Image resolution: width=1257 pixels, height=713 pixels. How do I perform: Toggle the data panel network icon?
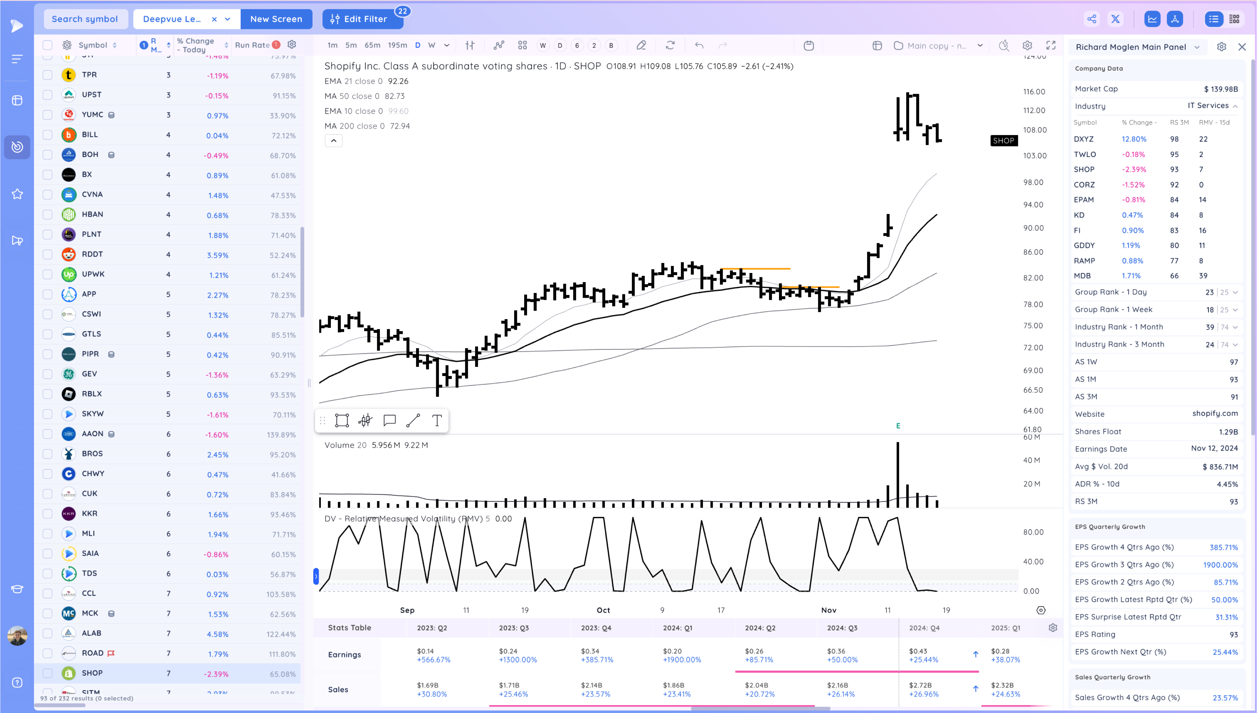click(x=1175, y=19)
